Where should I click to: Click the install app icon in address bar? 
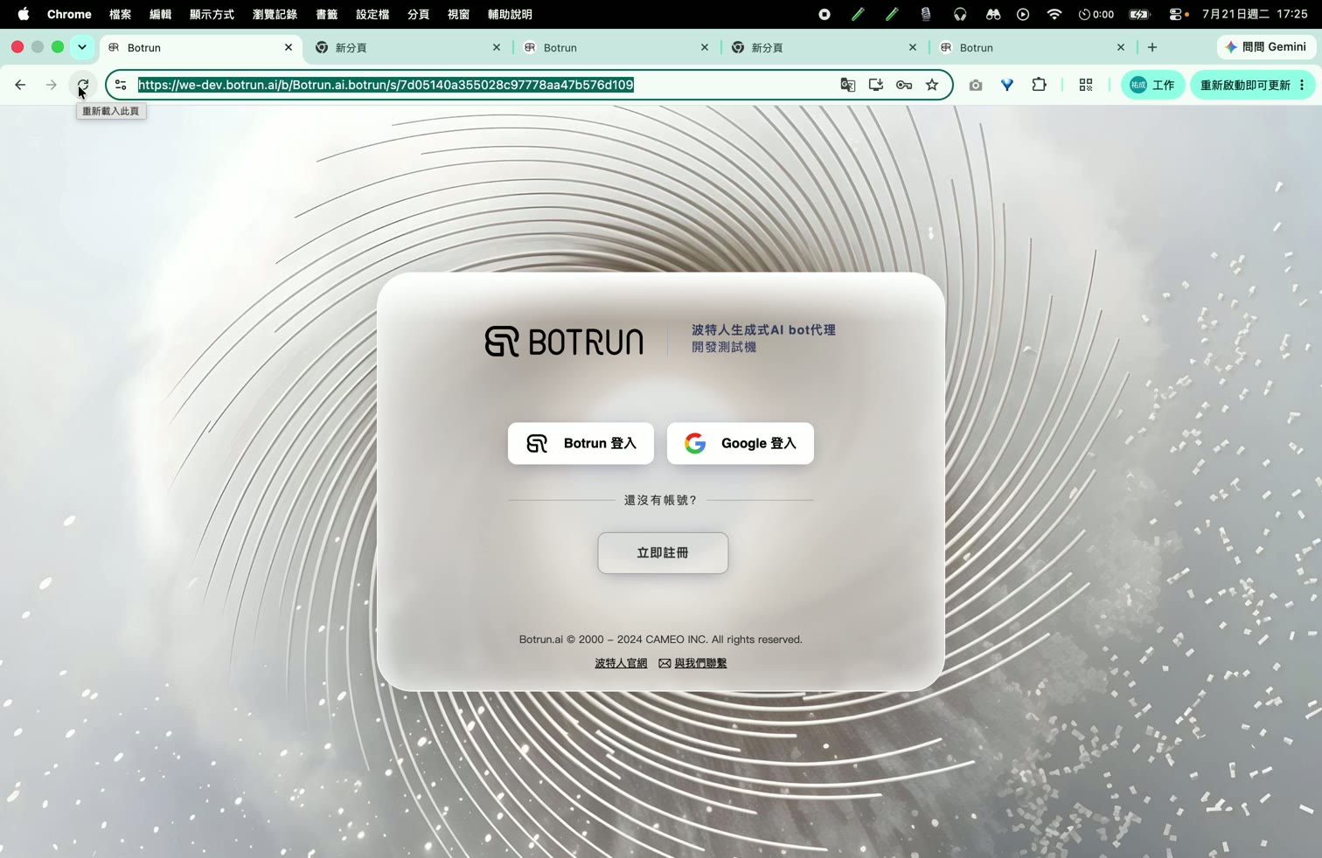pyautogui.click(x=875, y=85)
